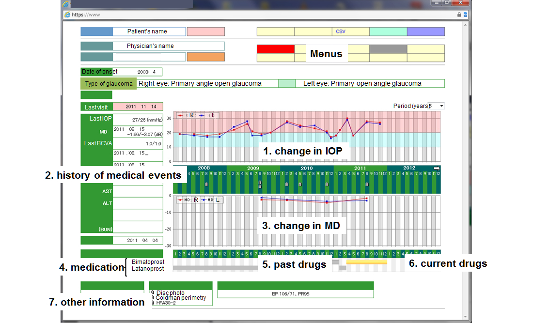This screenshot has width=533, height=323.
Task: Click the Type of glaucoma label
Action: pyautogui.click(x=109, y=84)
